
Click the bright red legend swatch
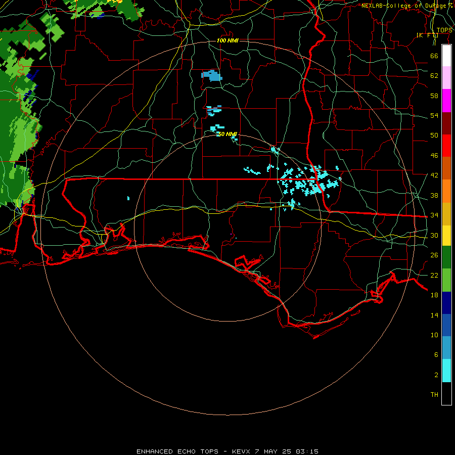[446, 146]
